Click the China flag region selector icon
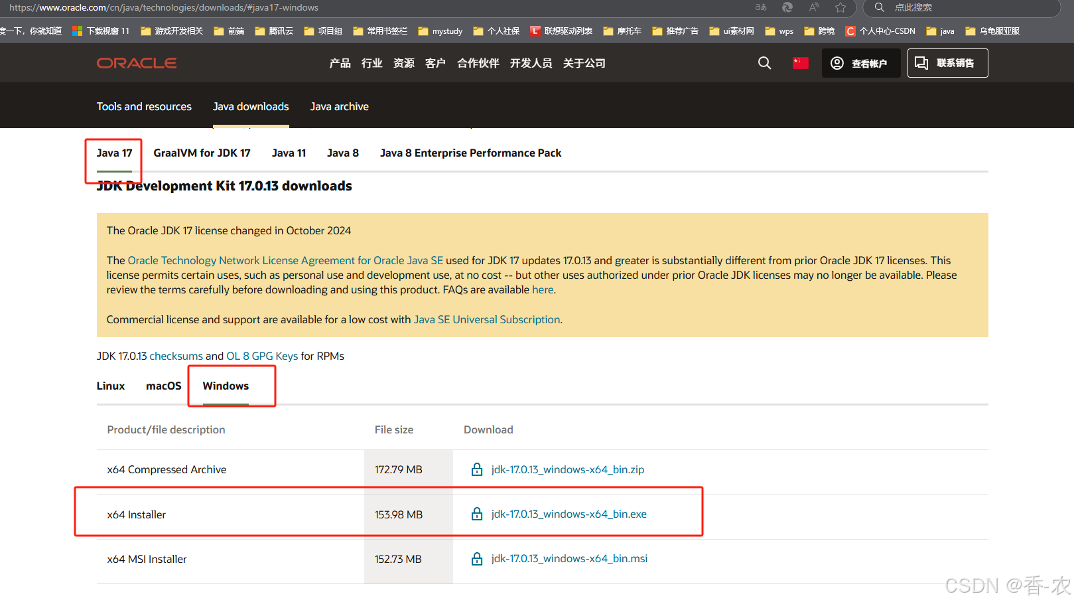 (x=800, y=62)
